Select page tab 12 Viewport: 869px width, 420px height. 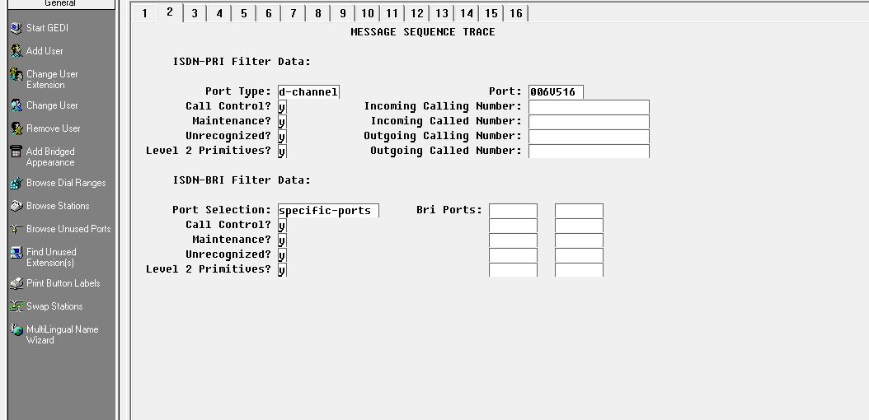pos(416,13)
